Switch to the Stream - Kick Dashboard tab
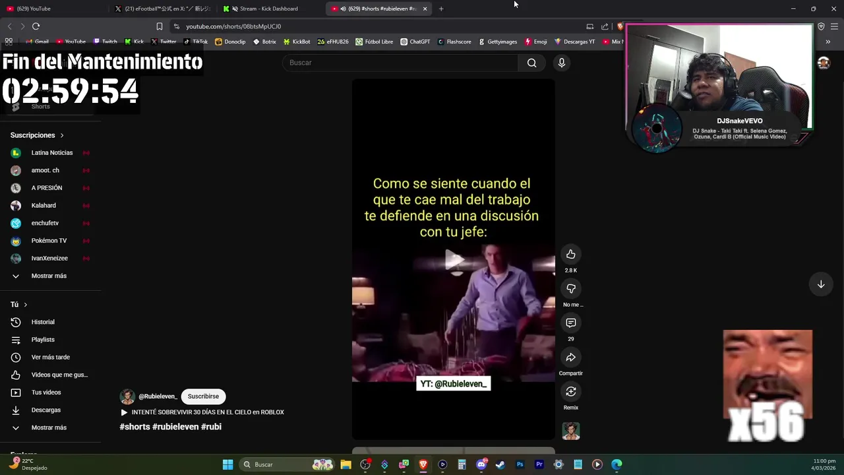Image resolution: width=844 pixels, height=475 pixels. (270, 9)
